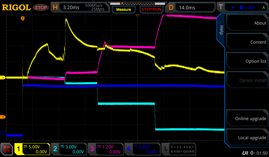269x157 pixels.
Task: Open the red function navigation grid icon
Action: pyautogui.click(x=7, y=149)
